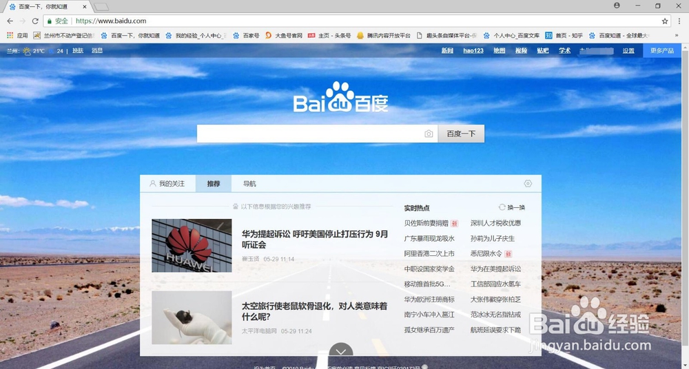Open hot topic 中职设国家奖学金
Image resolution: width=689 pixels, height=369 pixels.
tap(429, 269)
